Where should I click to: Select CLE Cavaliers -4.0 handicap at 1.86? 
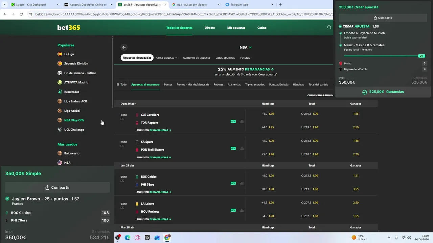[268, 114]
